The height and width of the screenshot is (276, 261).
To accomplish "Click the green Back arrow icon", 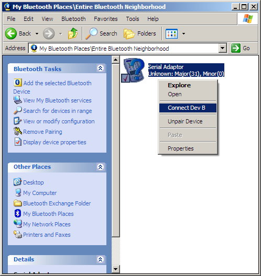I will [x=11, y=33].
